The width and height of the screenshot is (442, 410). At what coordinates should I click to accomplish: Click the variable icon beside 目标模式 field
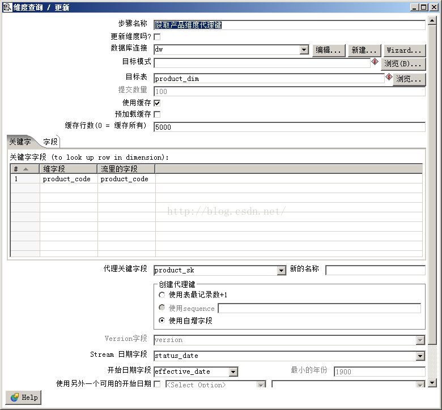375,61
